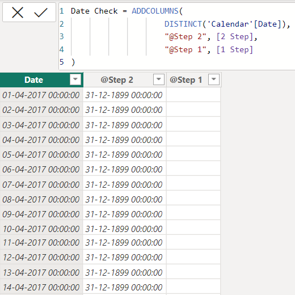The width and height of the screenshot is (295, 295).
Task: Click DISTINCT function in formula line 2
Action: tap(183, 24)
